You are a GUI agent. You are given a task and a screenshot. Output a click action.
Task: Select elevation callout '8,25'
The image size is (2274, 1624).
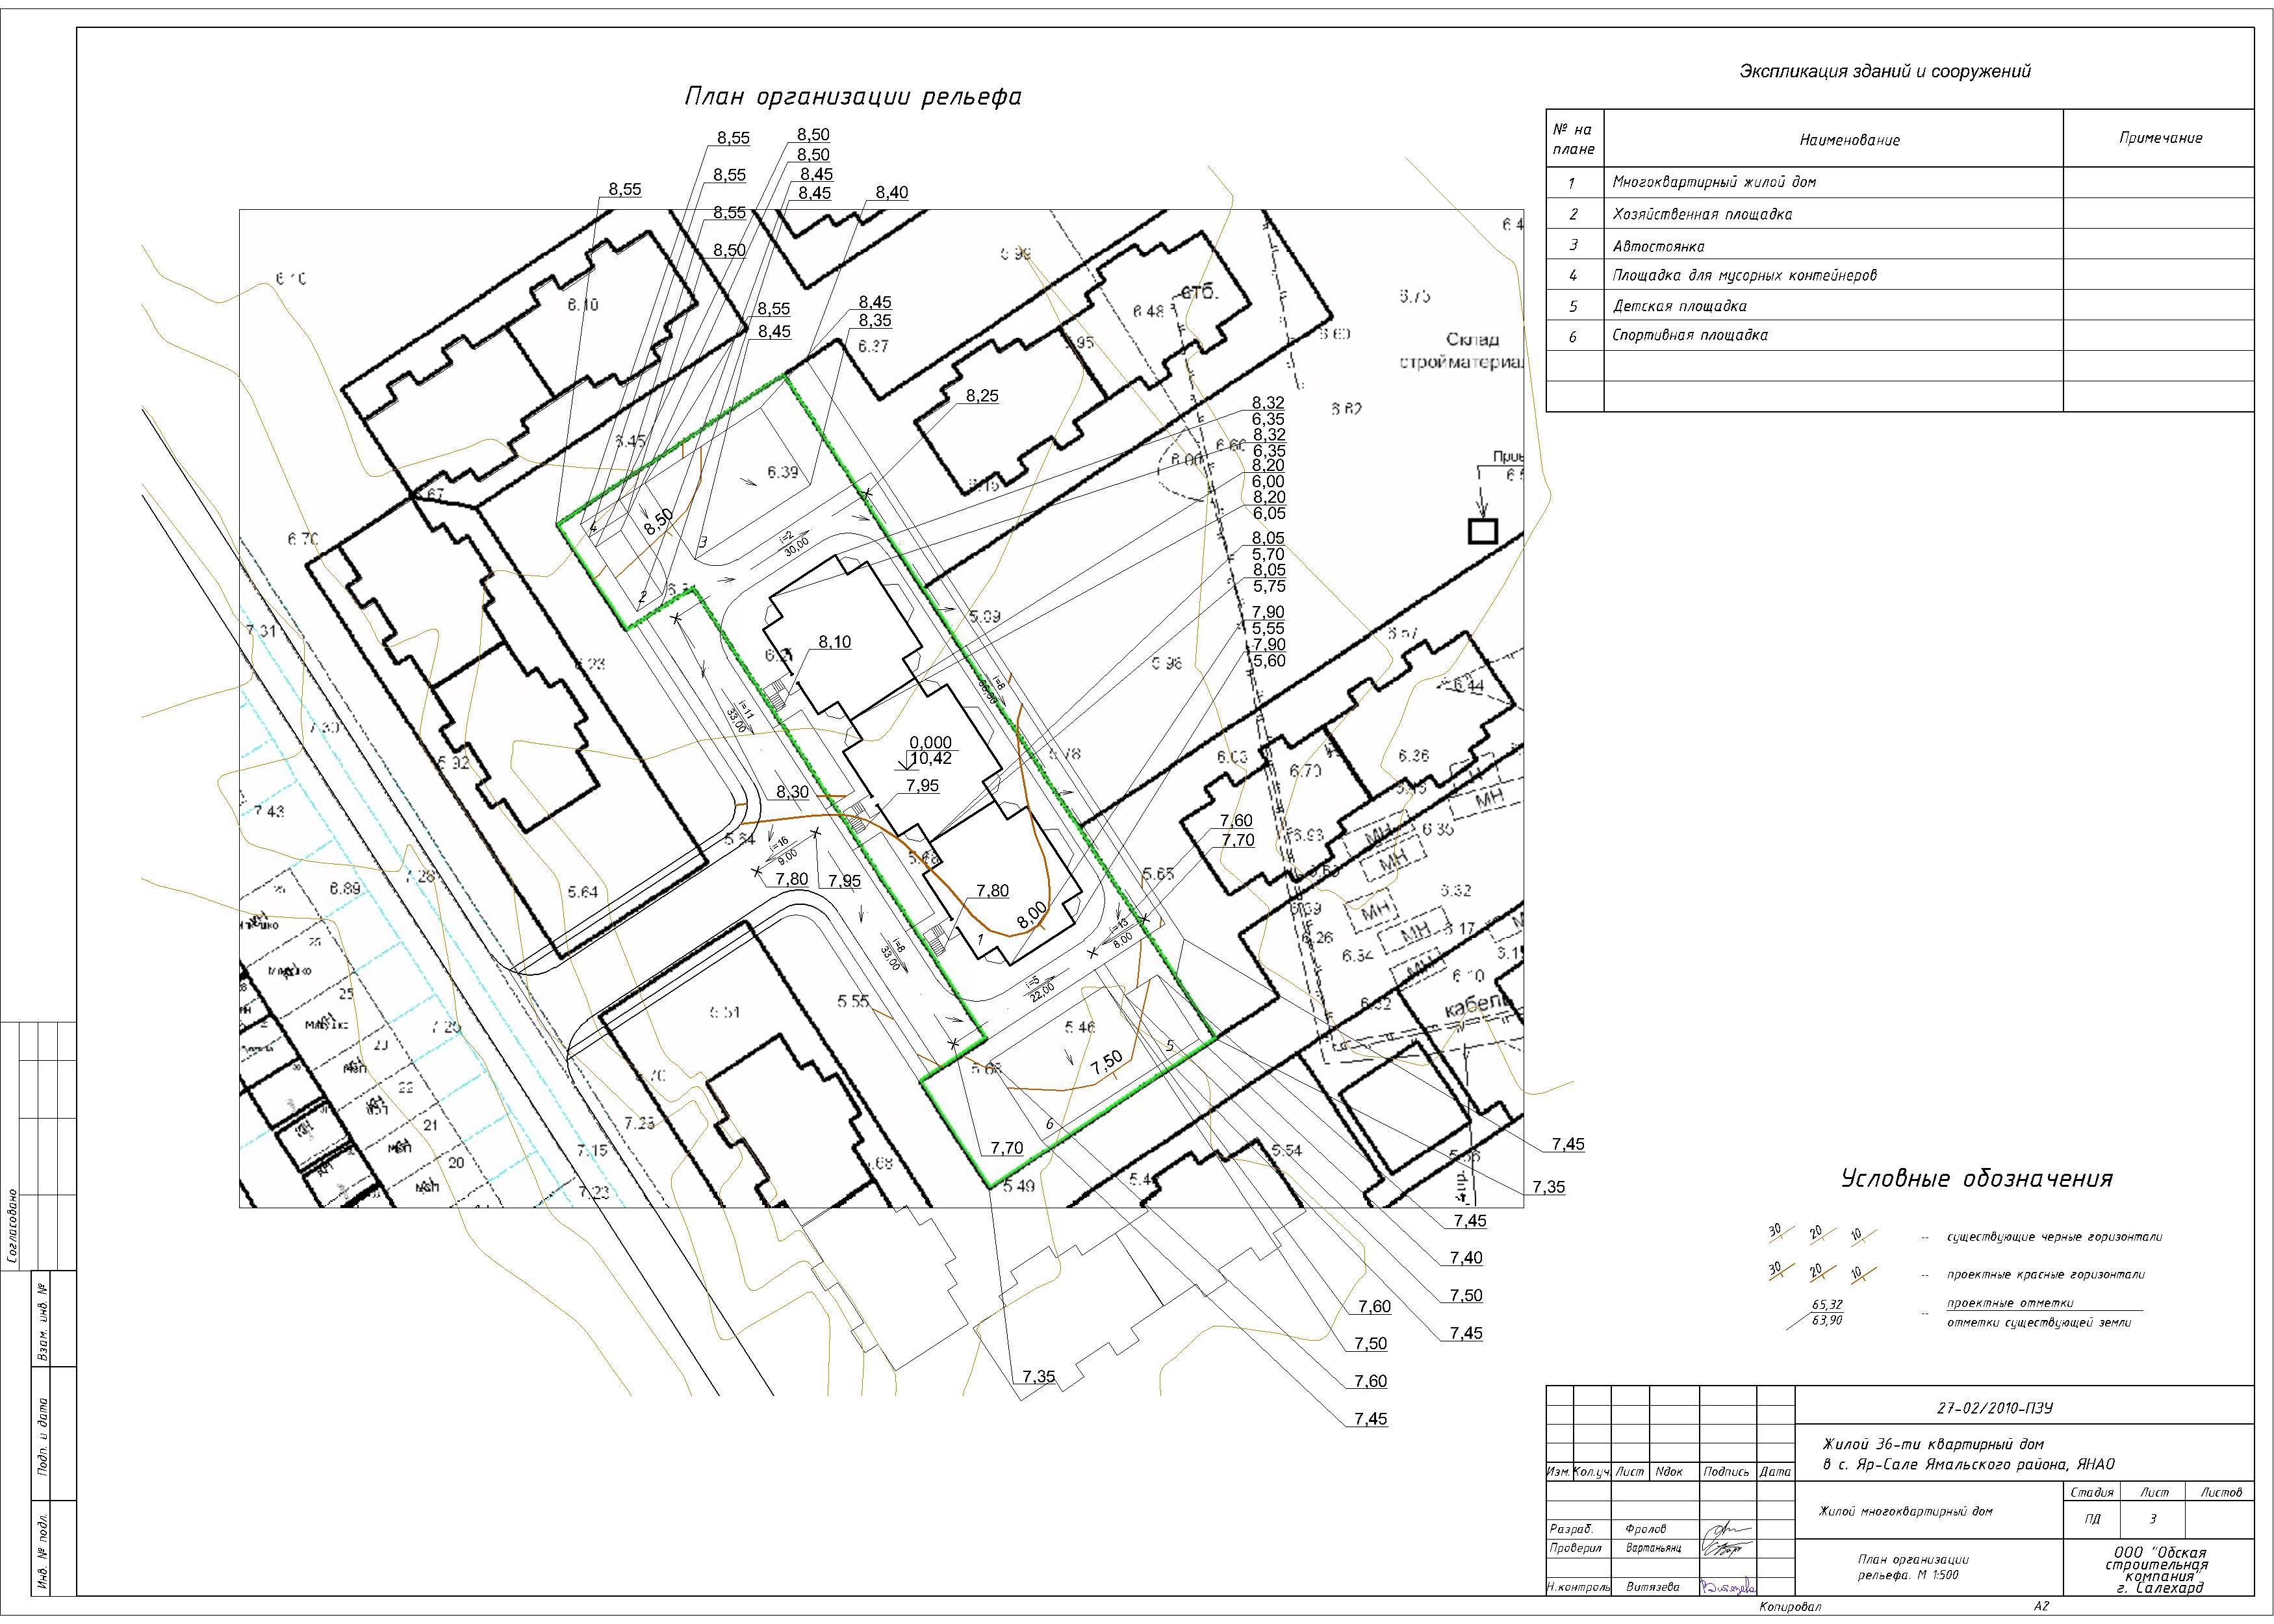[982, 396]
